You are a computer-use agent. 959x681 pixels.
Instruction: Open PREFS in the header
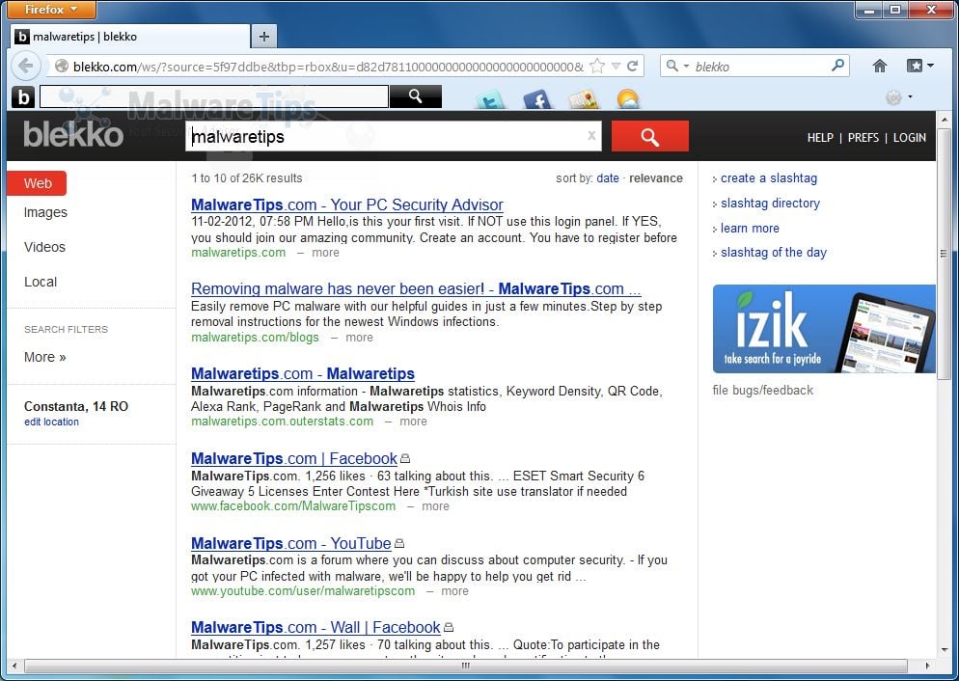click(x=863, y=138)
